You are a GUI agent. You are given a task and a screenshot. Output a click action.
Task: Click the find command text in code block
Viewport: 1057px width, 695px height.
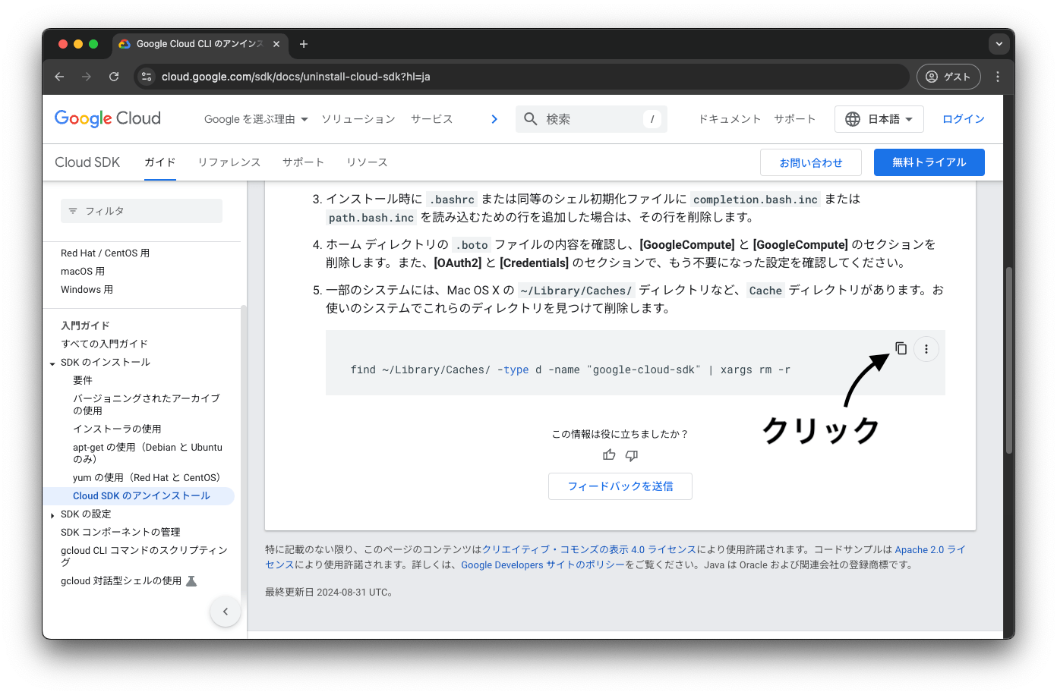pos(570,370)
